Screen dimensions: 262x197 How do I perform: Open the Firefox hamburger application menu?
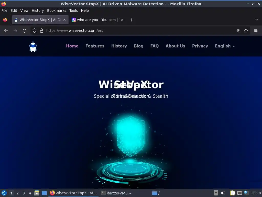click(256, 31)
